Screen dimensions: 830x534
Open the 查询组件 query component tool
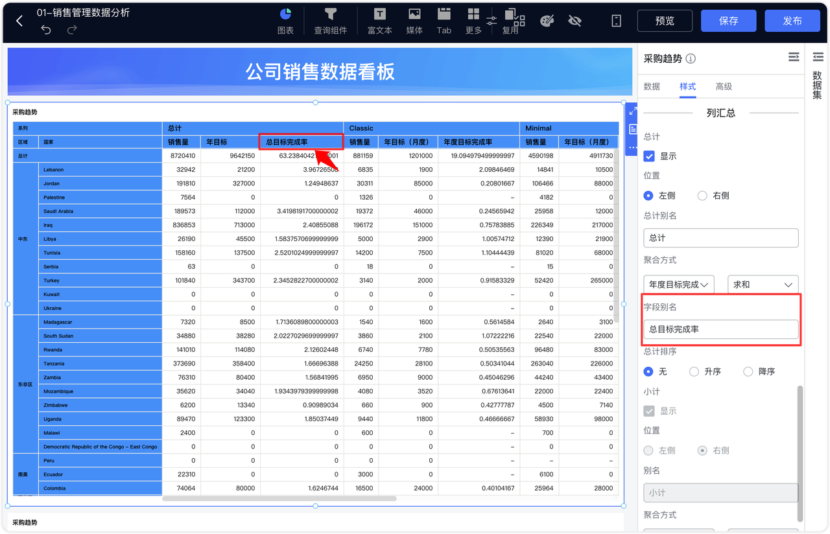coord(331,20)
